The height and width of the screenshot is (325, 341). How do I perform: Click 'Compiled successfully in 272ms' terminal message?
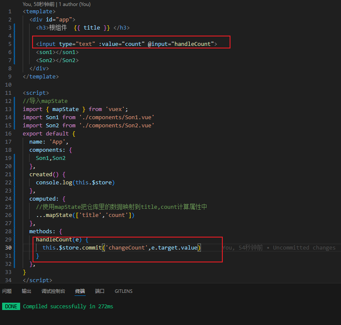click(x=68, y=306)
